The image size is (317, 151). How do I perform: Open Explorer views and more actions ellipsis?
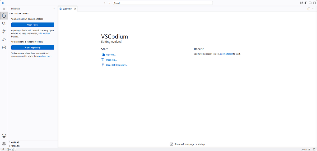point(54,9)
